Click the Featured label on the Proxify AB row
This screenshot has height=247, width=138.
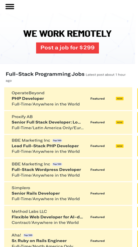[98, 123]
